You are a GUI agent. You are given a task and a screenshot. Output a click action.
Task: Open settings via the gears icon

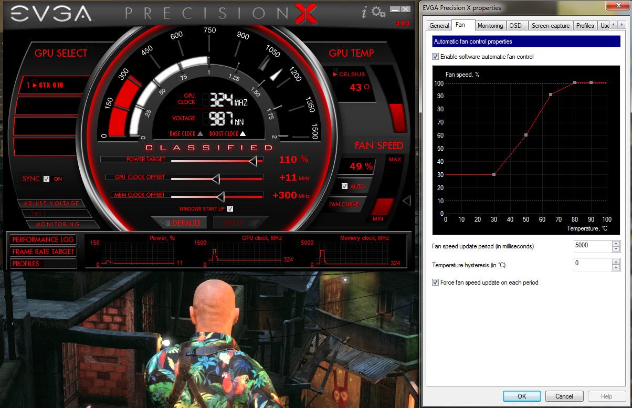[378, 13]
